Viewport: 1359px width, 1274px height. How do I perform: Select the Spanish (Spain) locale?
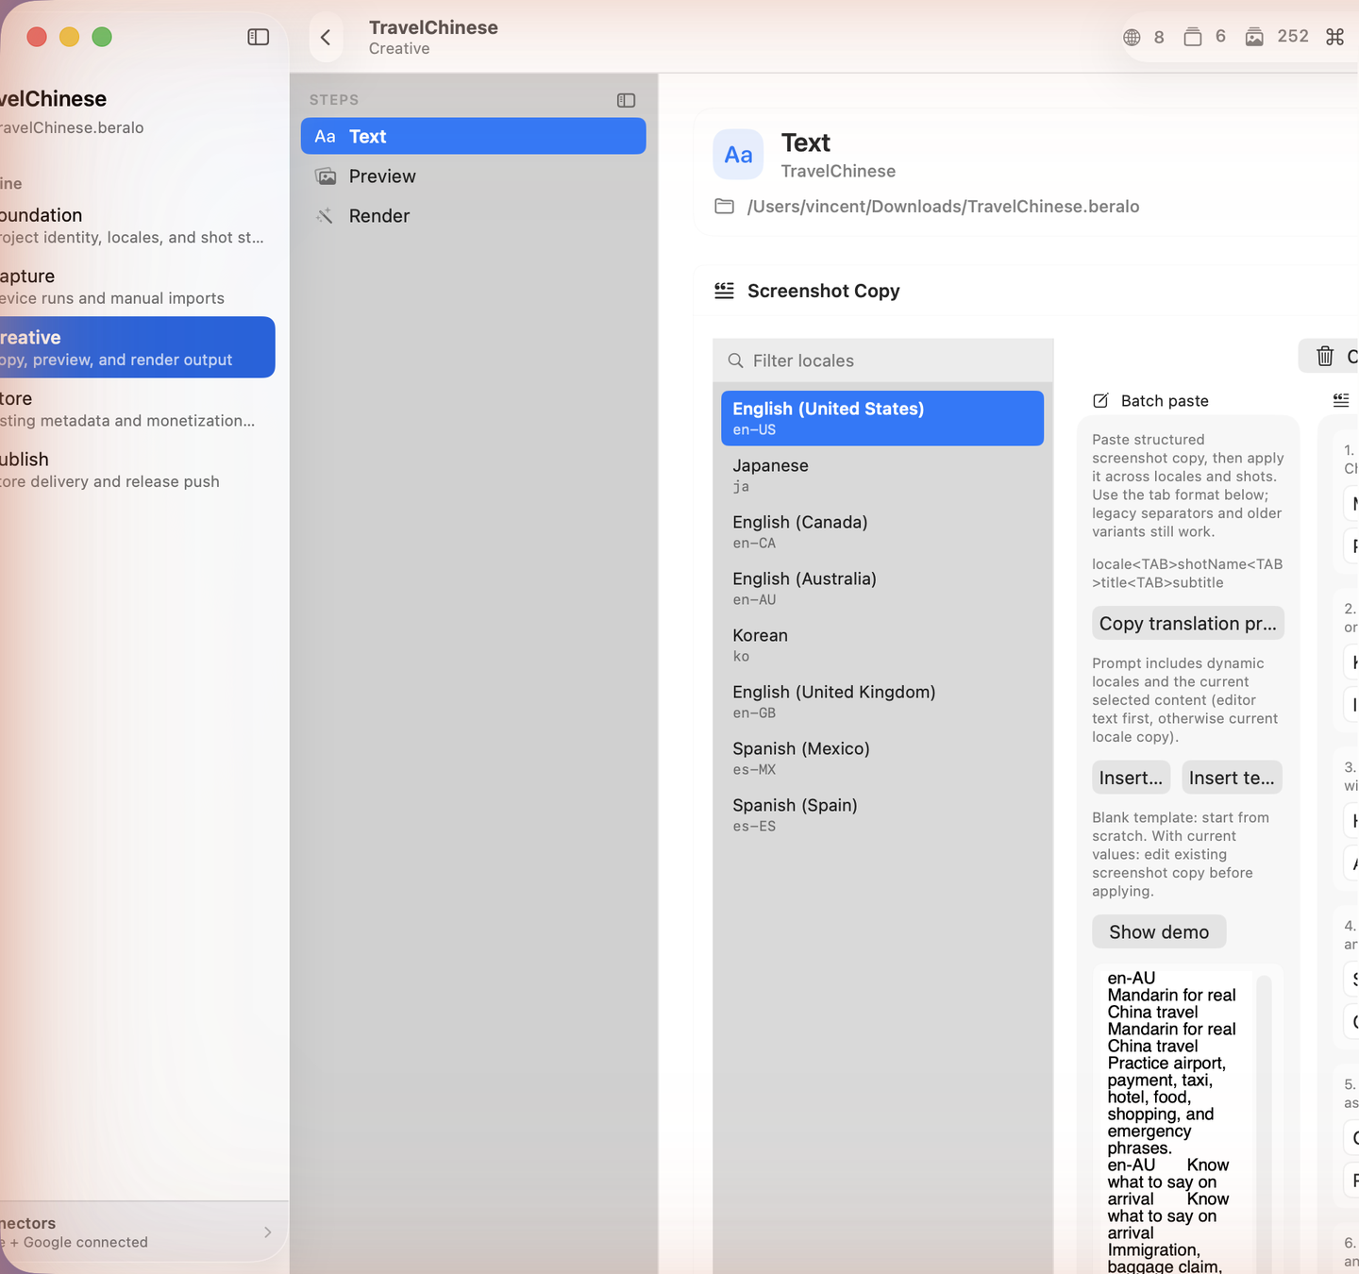(882, 814)
